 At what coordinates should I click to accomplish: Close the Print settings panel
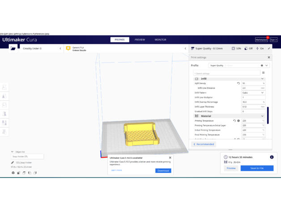268,57
